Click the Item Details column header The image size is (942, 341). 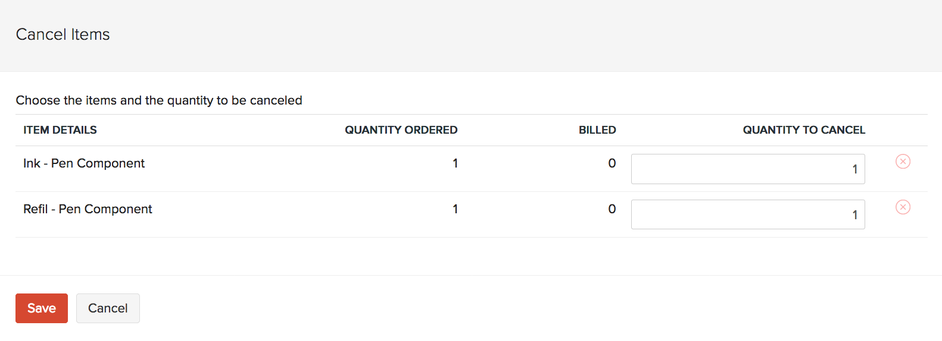[60, 130]
